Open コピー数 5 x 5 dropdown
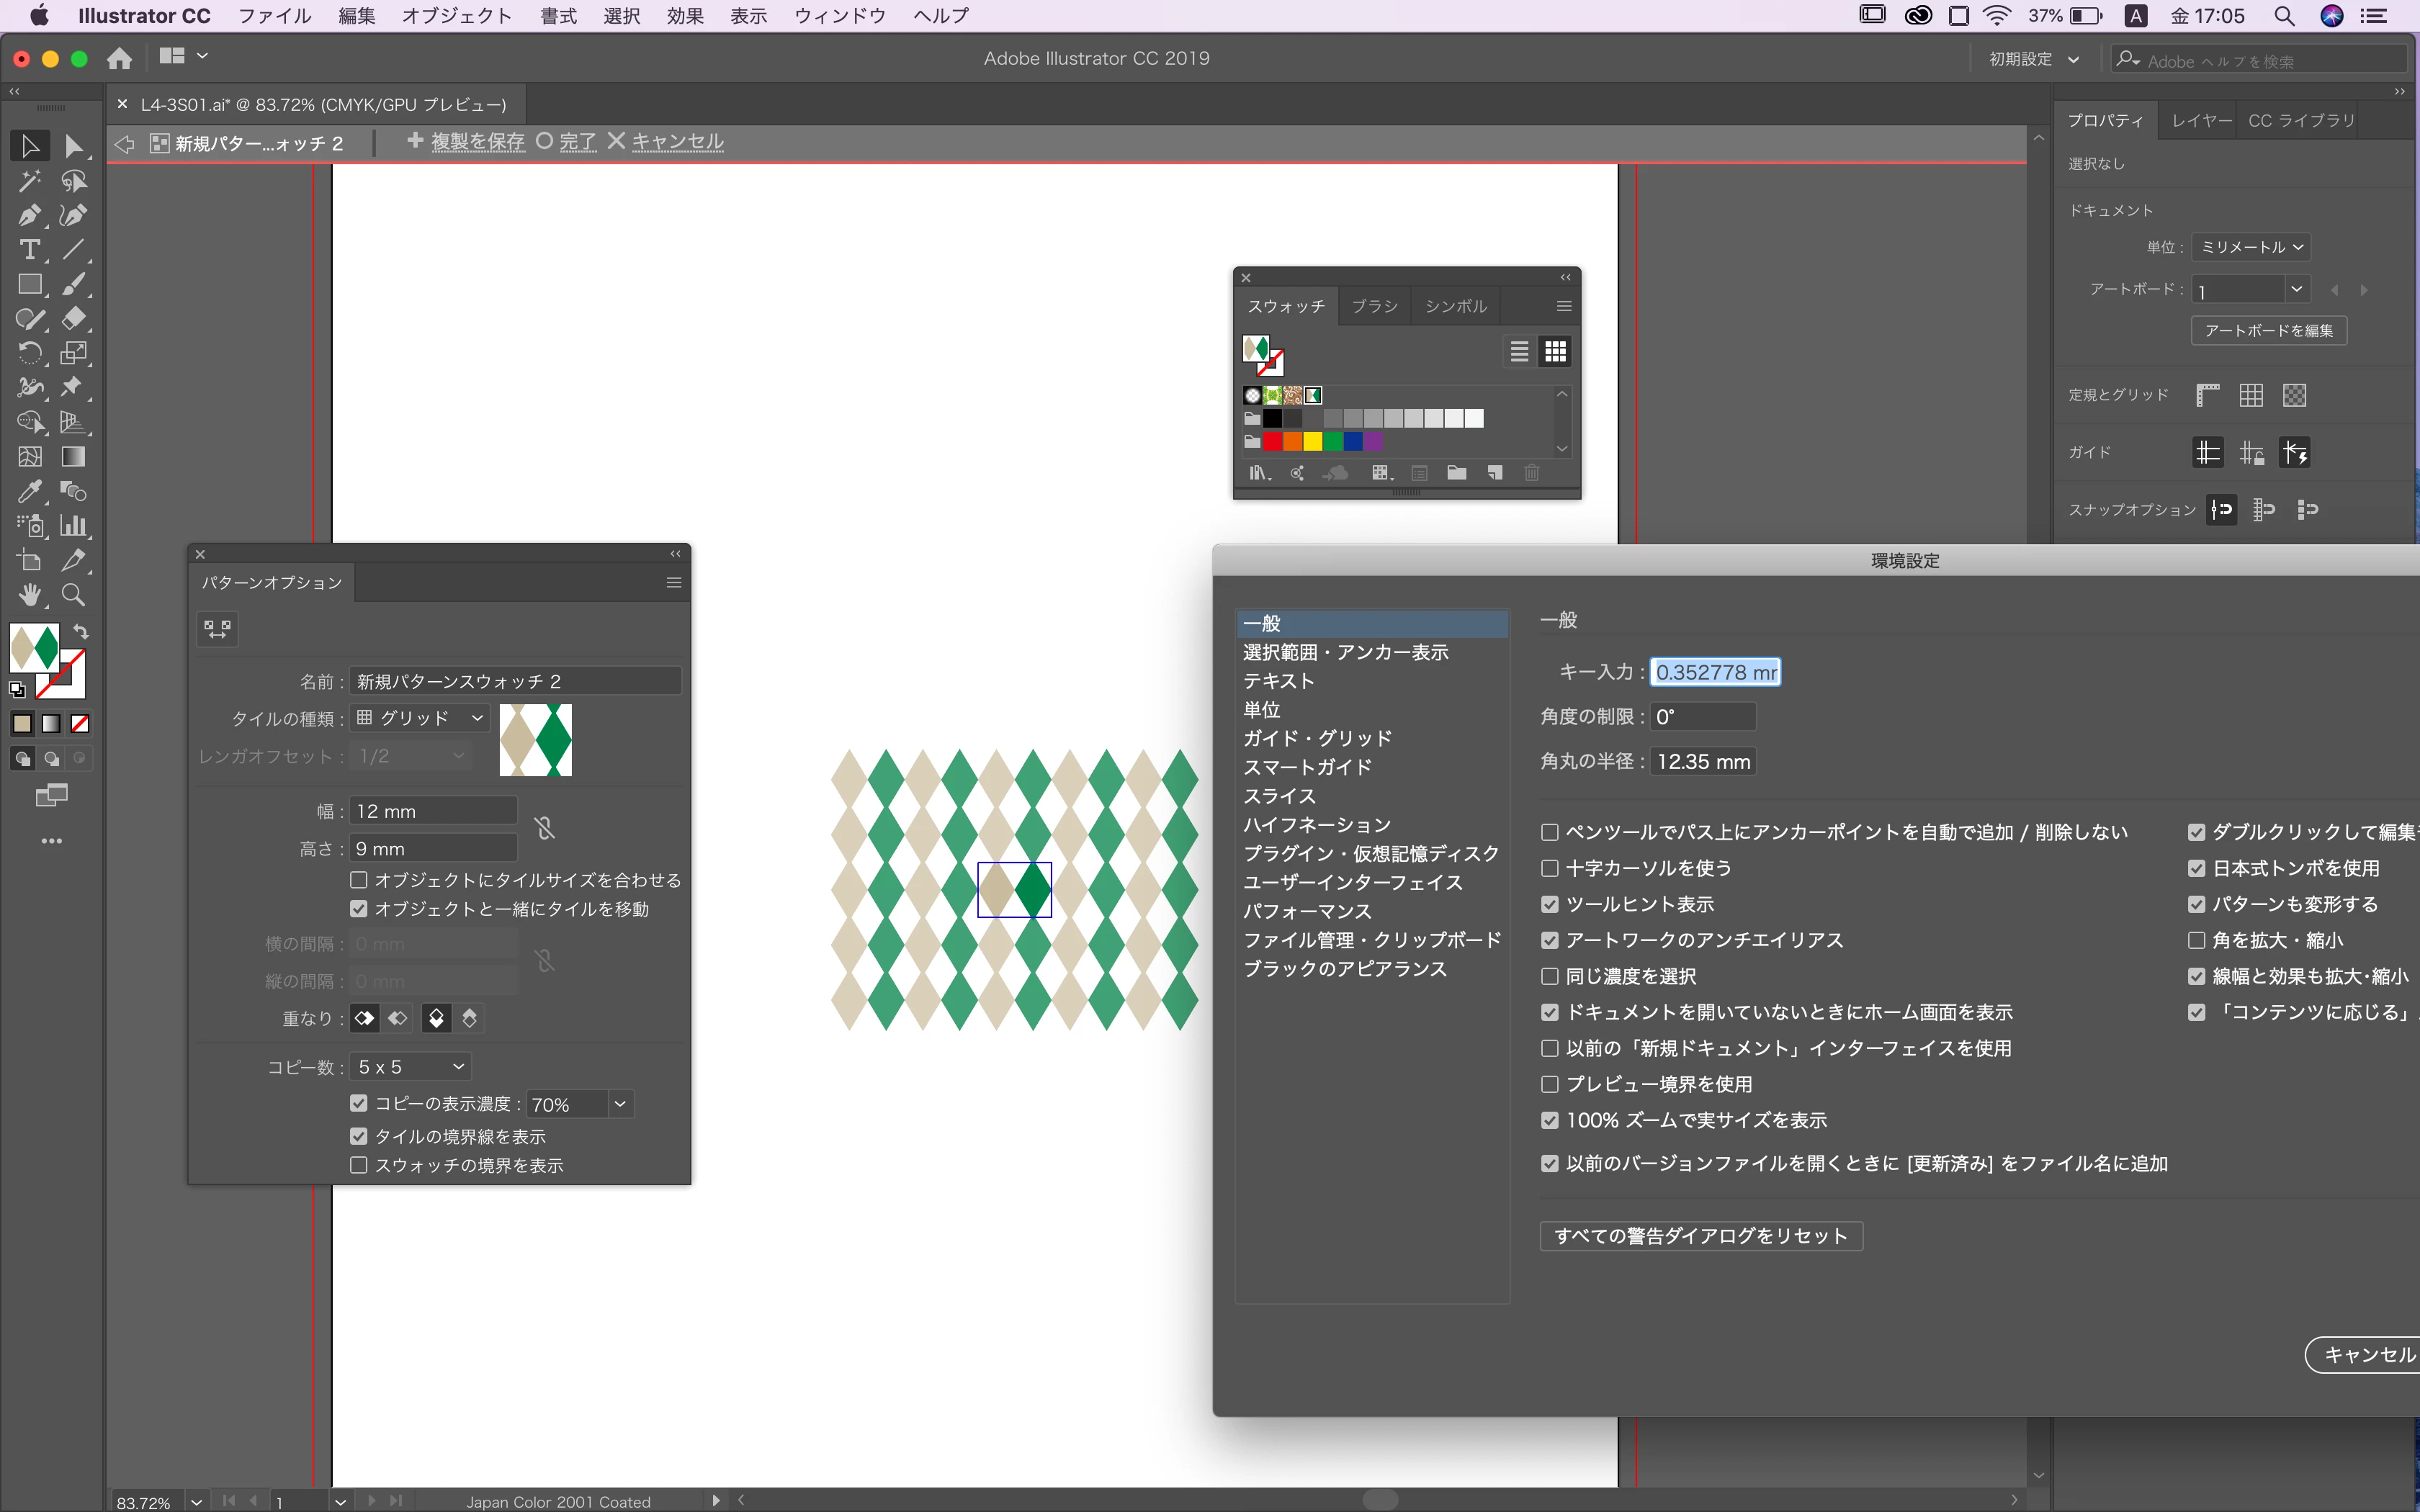 point(411,1067)
